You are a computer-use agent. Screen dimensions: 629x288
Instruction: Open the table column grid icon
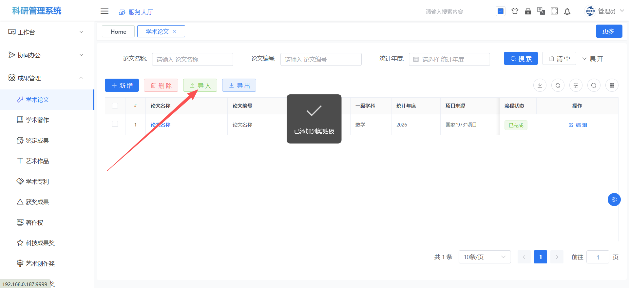[x=612, y=86]
